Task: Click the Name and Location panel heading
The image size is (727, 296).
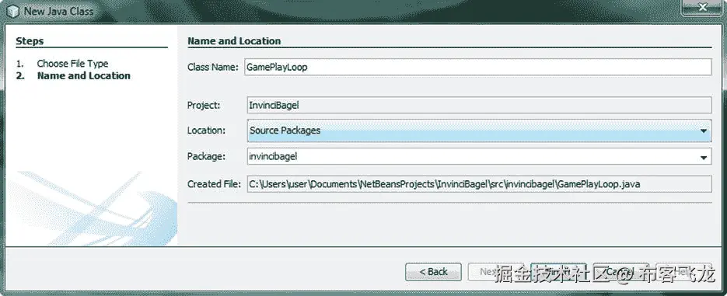Action: [234, 40]
